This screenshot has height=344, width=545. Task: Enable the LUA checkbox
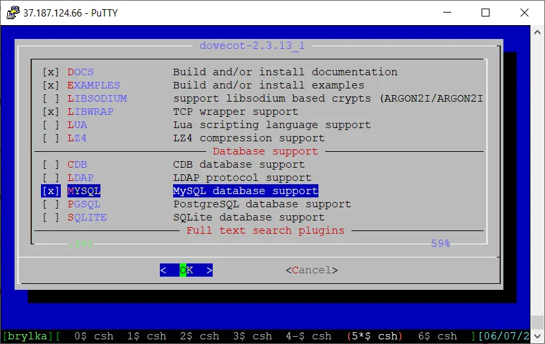(x=51, y=125)
